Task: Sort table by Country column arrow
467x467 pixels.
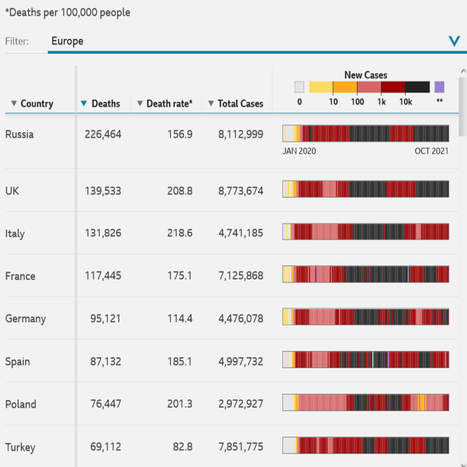Action: [x=14, y=103]
